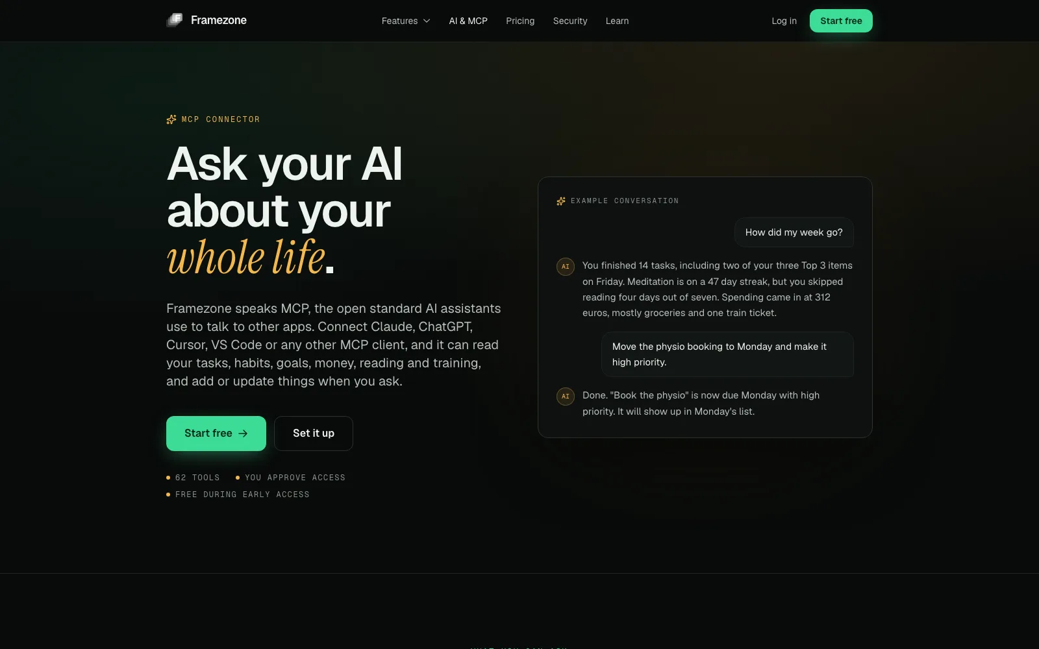Screen dimensions: 1039x649
Task: Click the "Move the physio booking" message bubble
Action: 727,354
